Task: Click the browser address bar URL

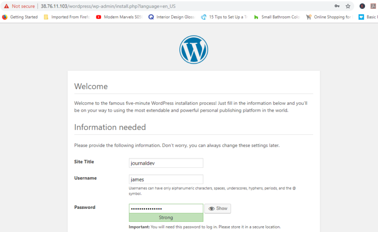Action: [108, 6]
